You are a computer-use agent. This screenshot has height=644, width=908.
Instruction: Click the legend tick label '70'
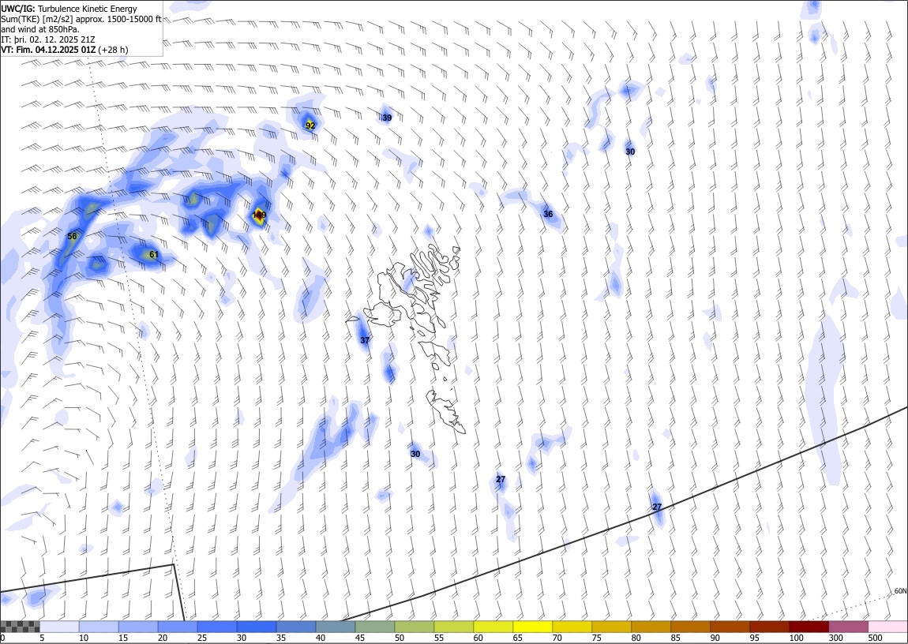click(x=557, y=638)
